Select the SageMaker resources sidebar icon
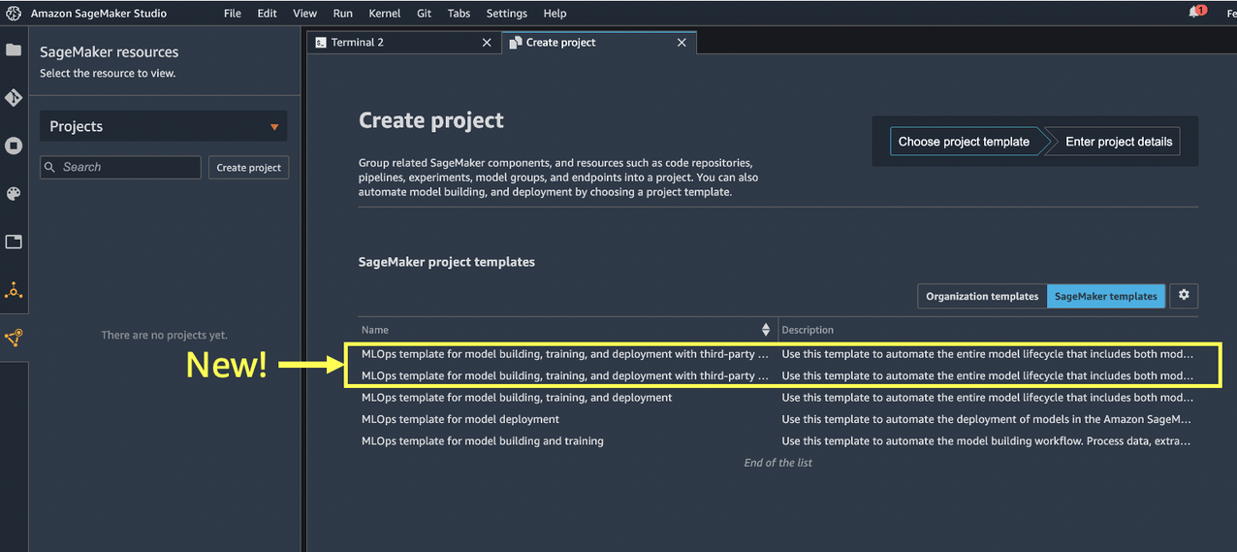1237x552 pixels. click(x=14, y=338)
